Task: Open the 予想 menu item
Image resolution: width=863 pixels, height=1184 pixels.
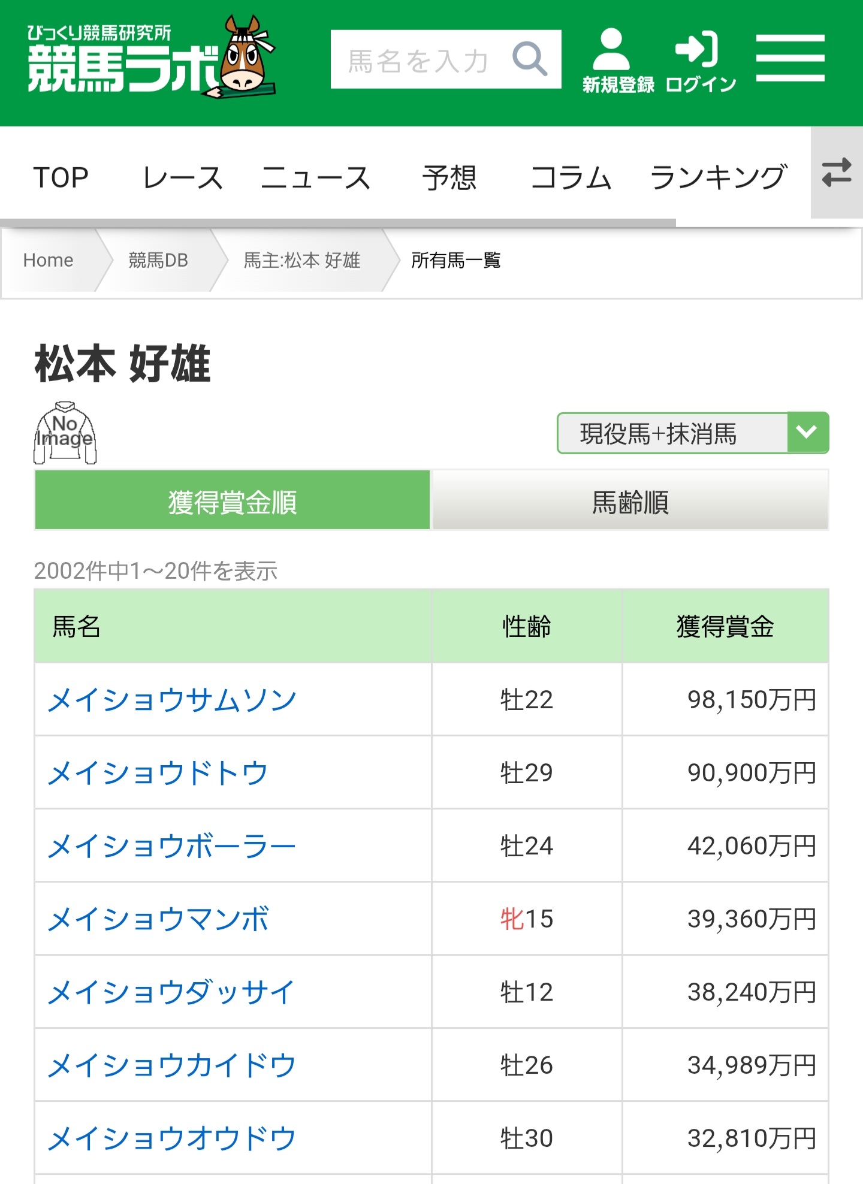Action: [449, 178]
